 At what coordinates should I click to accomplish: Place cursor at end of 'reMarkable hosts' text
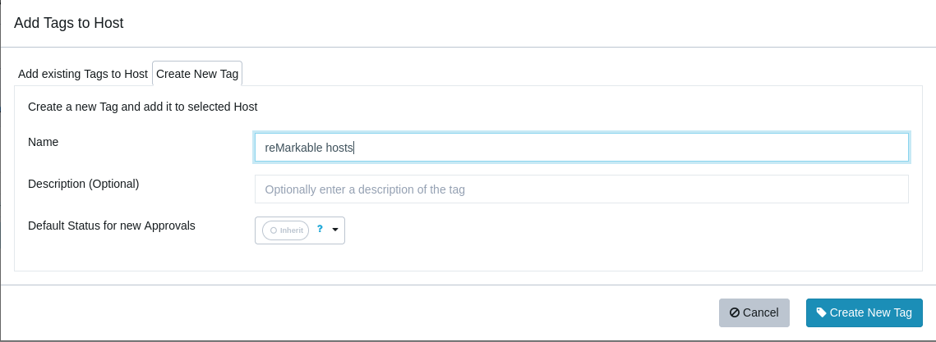(354, 148)
